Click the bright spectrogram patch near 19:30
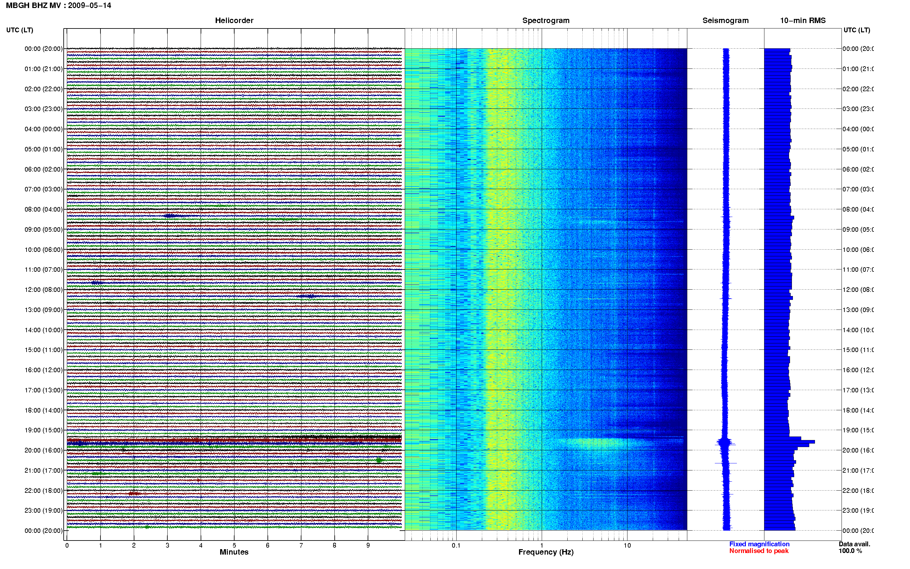 click(x=598, y=443)
